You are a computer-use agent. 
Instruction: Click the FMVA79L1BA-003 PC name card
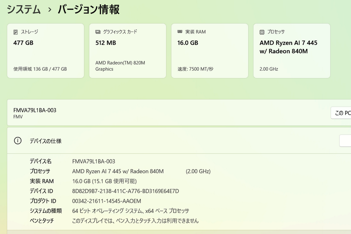click(156, 113)
